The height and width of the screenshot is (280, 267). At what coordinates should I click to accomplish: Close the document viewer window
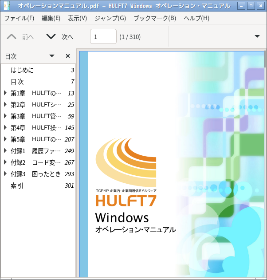point(261,6)
